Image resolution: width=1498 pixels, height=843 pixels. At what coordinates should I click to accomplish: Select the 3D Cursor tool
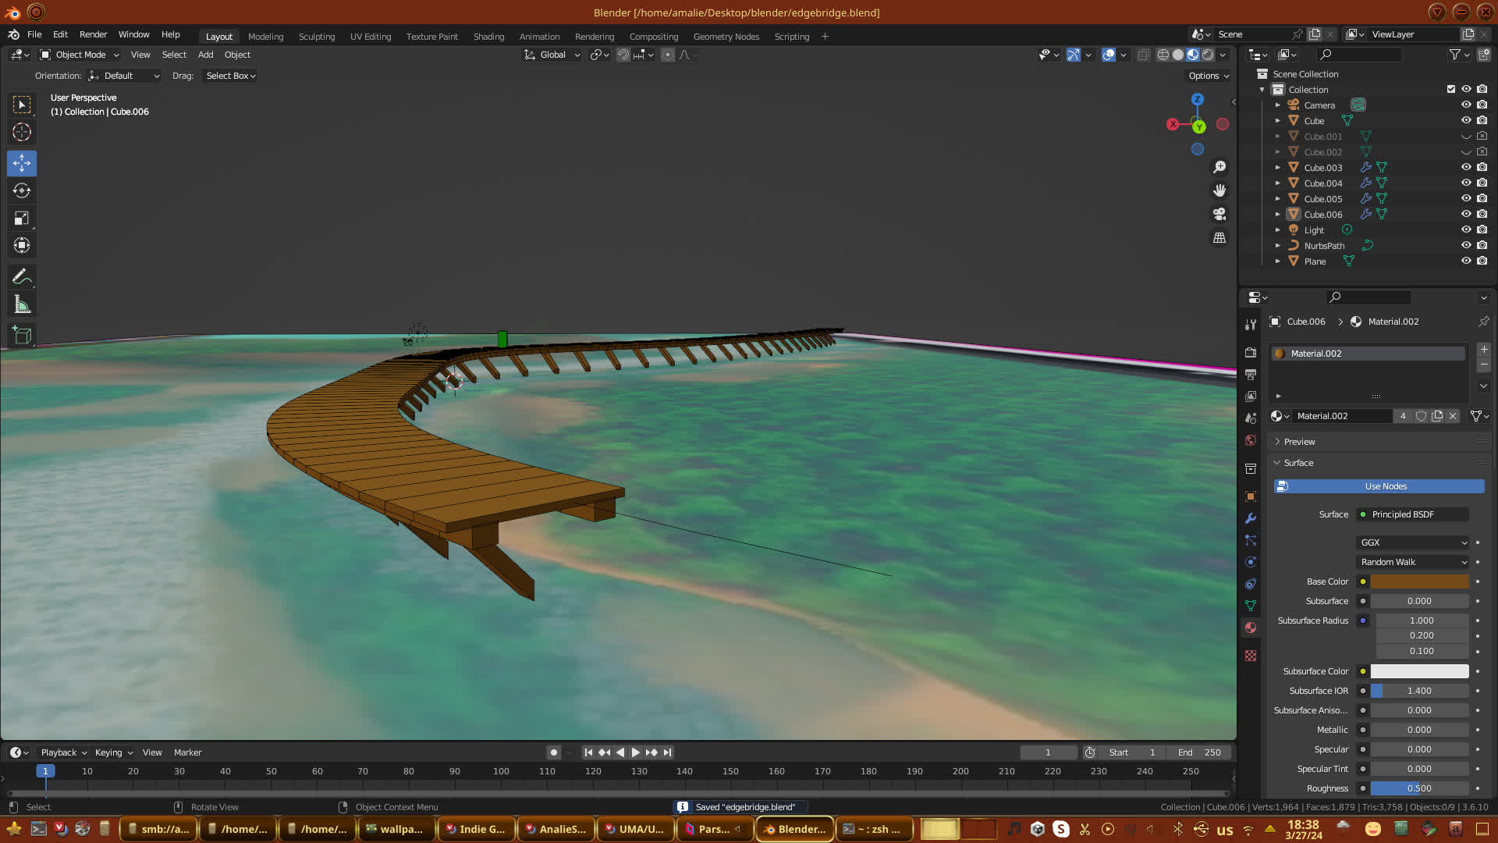tap(22, 132)
